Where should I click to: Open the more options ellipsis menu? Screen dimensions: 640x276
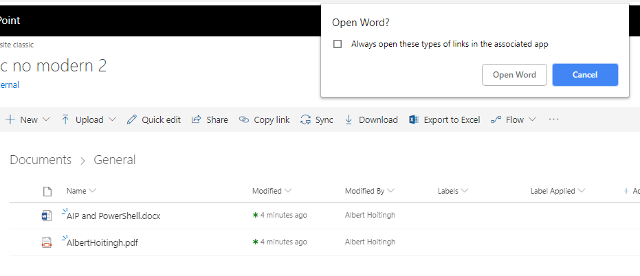(x=553, y=119)
